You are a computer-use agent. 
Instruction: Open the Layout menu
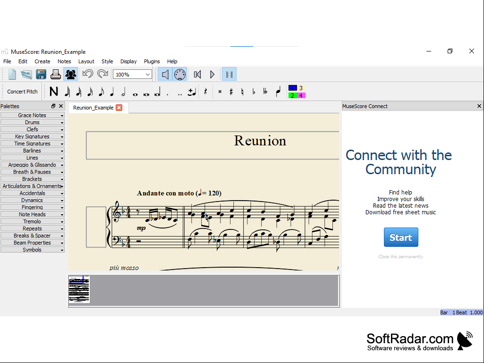pyautogui.click(x=86, y=61)
